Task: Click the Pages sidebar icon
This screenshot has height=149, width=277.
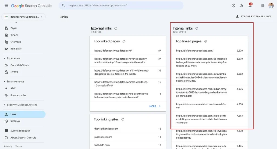Action: click(6, 28)
